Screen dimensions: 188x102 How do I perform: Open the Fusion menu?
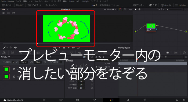click(72, 1)
